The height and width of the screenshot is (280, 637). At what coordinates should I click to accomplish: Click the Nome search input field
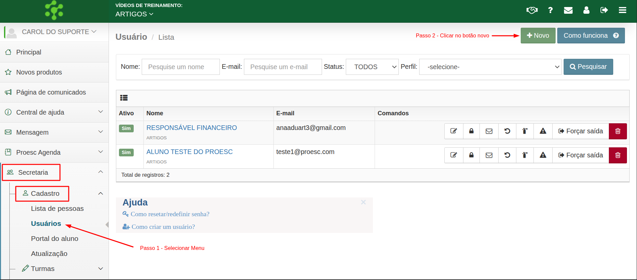181,67
